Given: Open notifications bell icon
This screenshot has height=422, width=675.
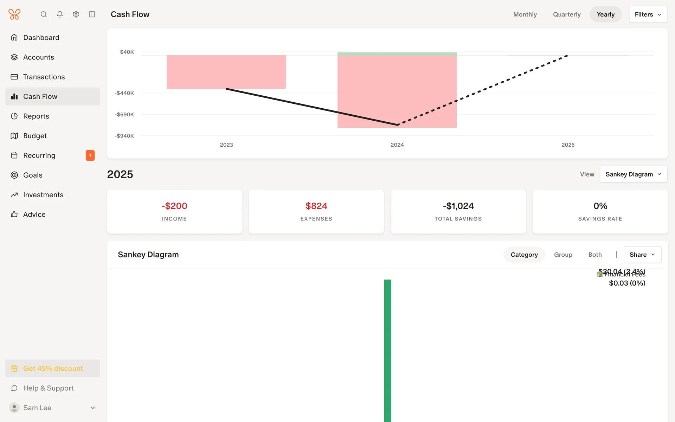Looking at the screenshot, I should (x=60, y=14).
